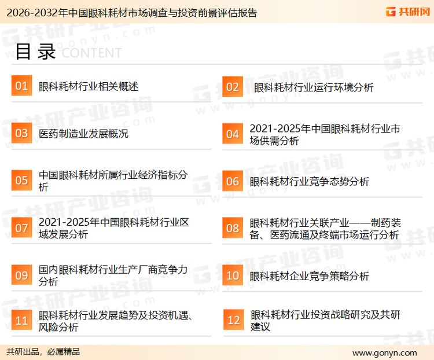Select the 11 number badge
434x360 pixels.
(21, 321)
